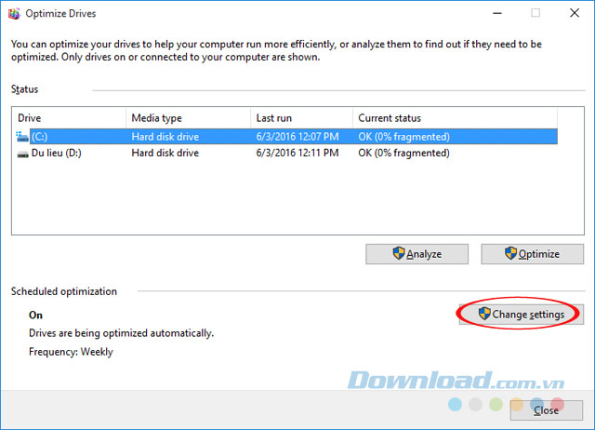Image resolution: width=595 pixels, height=430 pixels.
Task: Sort by the Current status column header
Action: [455, 118]
